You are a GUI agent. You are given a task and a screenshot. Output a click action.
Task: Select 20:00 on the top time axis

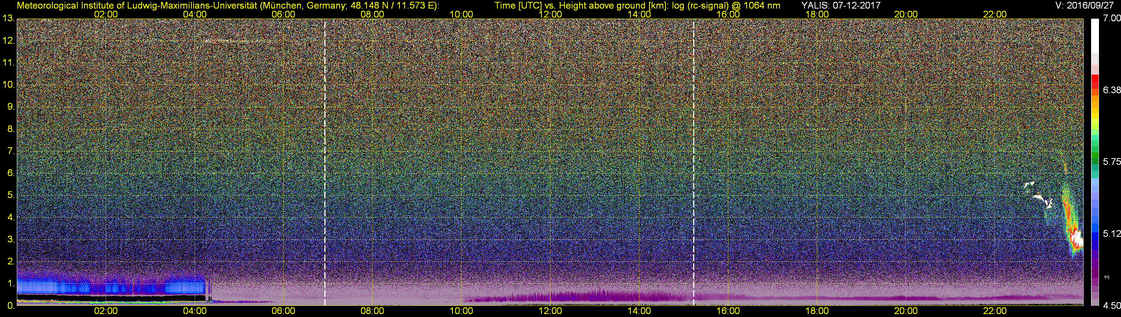[906, 14]
